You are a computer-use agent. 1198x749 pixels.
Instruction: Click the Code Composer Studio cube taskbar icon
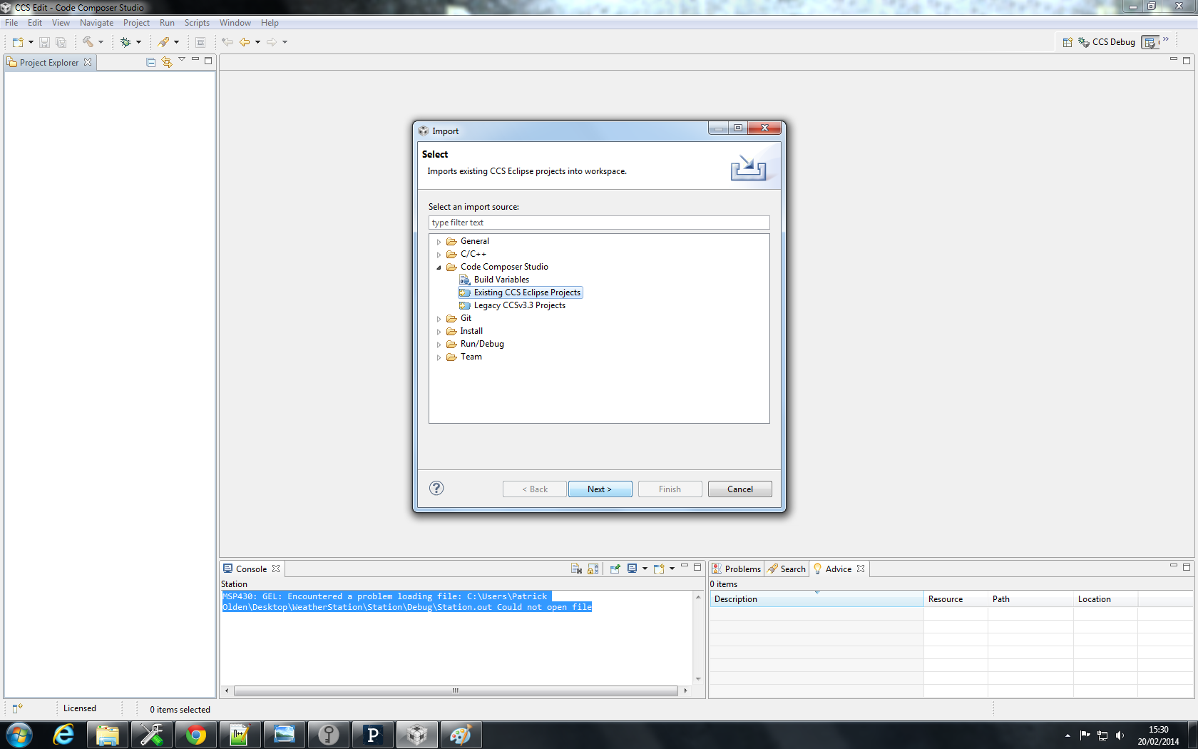tap(416, 735)
